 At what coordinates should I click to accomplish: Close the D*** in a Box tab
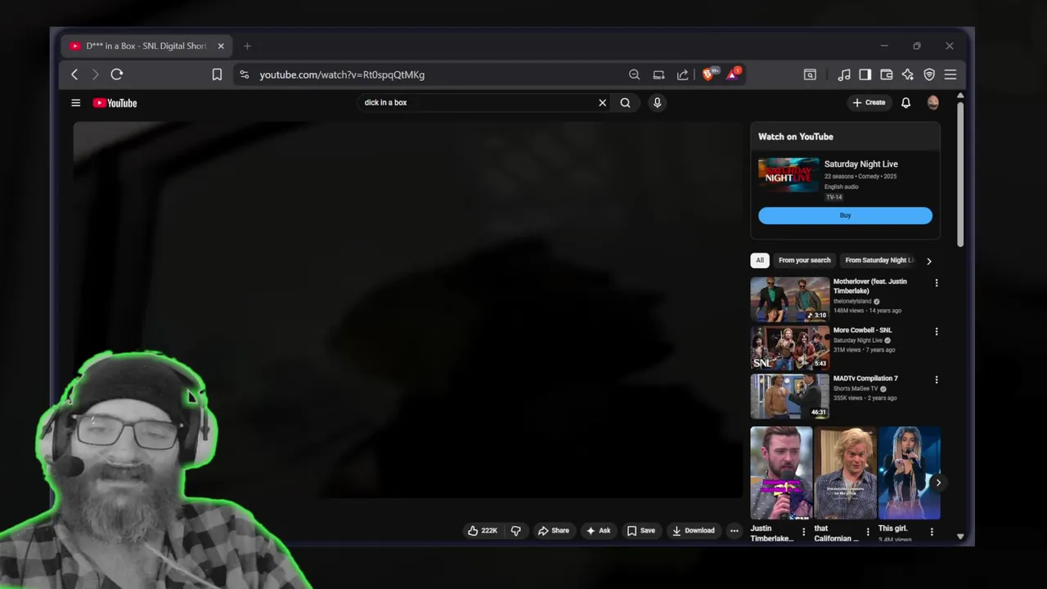click(x=221, y=46)
